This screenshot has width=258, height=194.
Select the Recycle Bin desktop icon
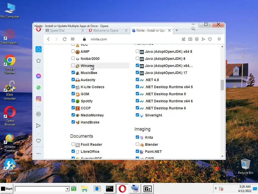pyautogui.click(x=245, y=167)
